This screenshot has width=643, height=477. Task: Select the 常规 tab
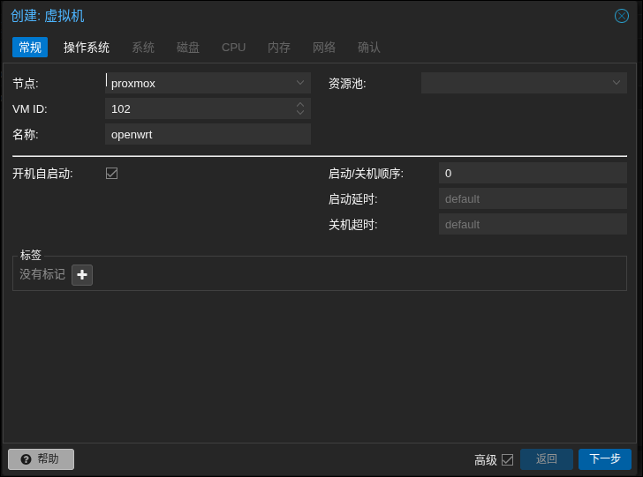coord(30,48)
